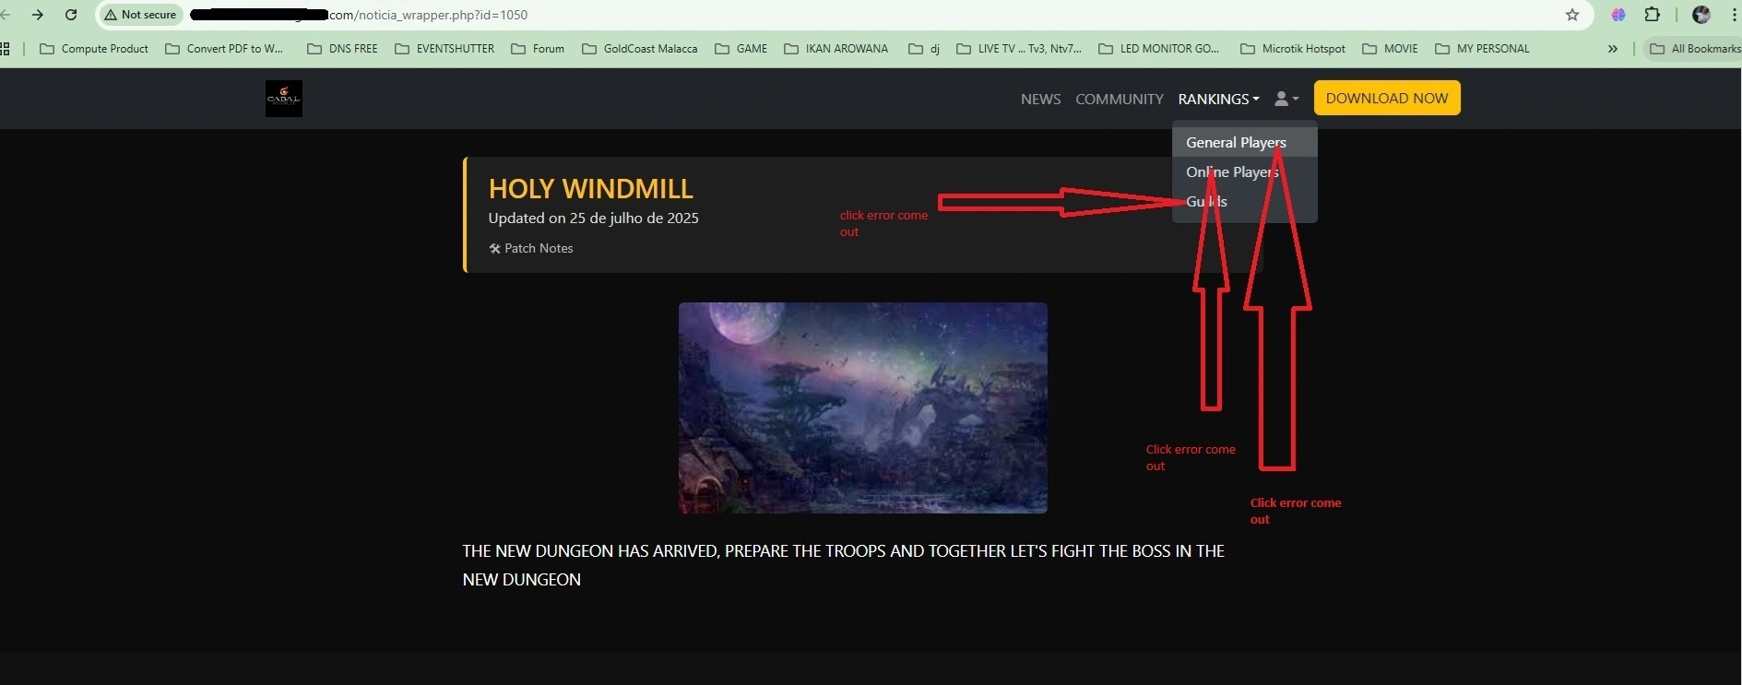Toggle the RANKINGS dropdown menu
1742x685 pixels.
click(x=1218, y=99)
